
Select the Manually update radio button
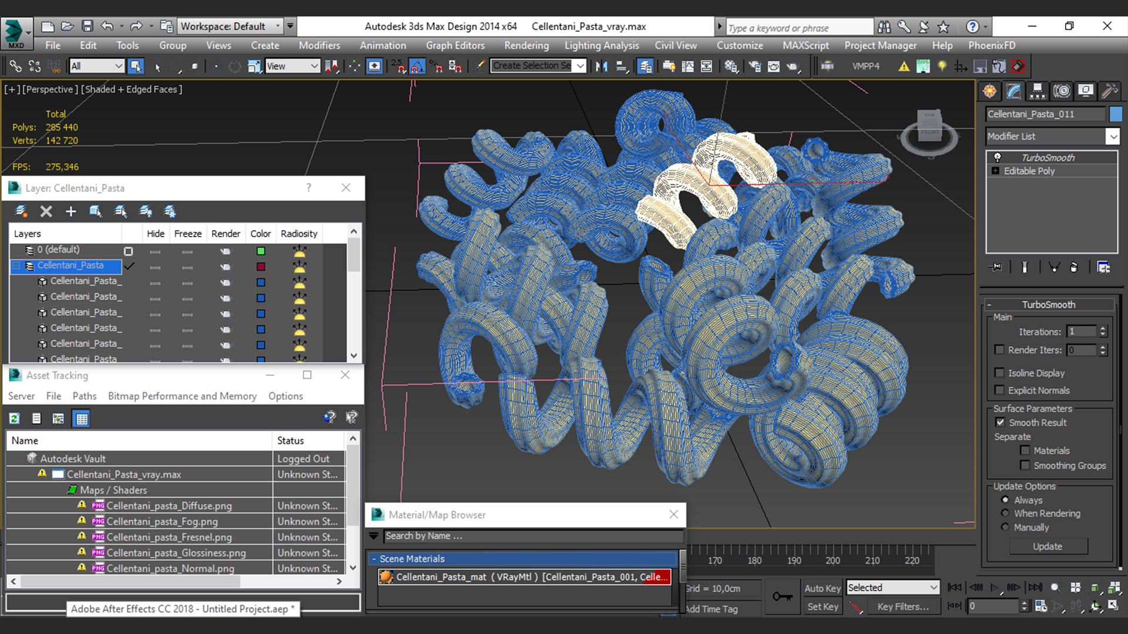pyautogui.click(x=1005, y=527)
